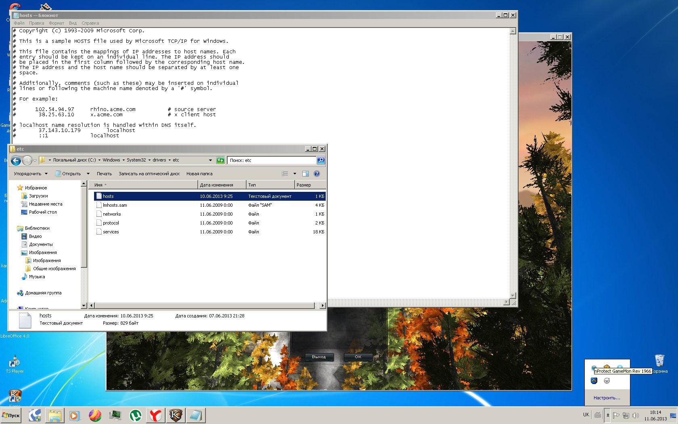Switch to Karos game taskbar icon
Screen dimensions: 678x424
pyautogui.click(x=176, y=416)
